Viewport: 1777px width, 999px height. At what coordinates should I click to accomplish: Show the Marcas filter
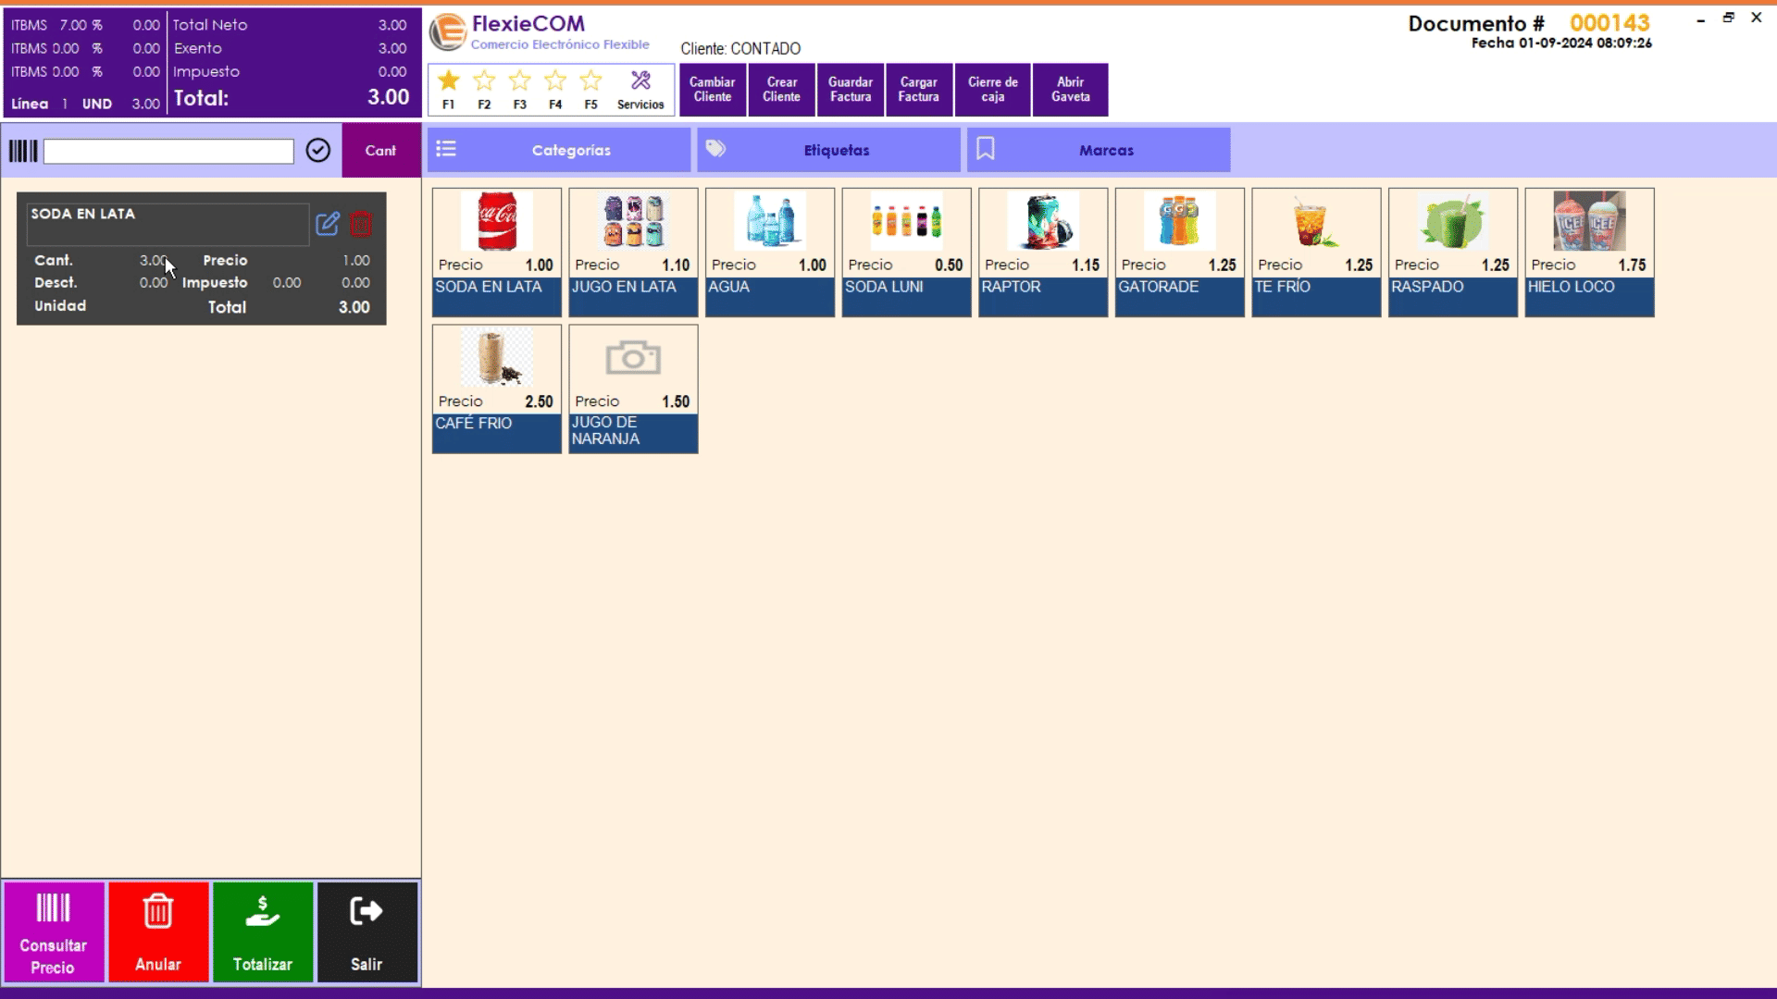pos(1099,150)
